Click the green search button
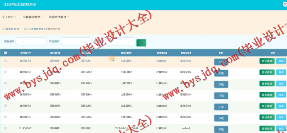Image resolution: width=287 pixels, height=133 pixels. click(x=141, y=43)
